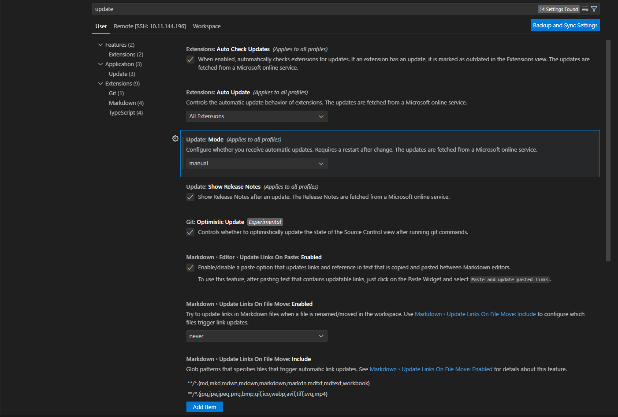Select Markdown under Extensions category
618x417 pixels.
[126, 103]
